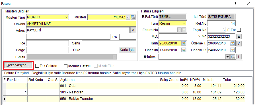Click the A button beside Adres
255x105 pixels.
[133, 30]
